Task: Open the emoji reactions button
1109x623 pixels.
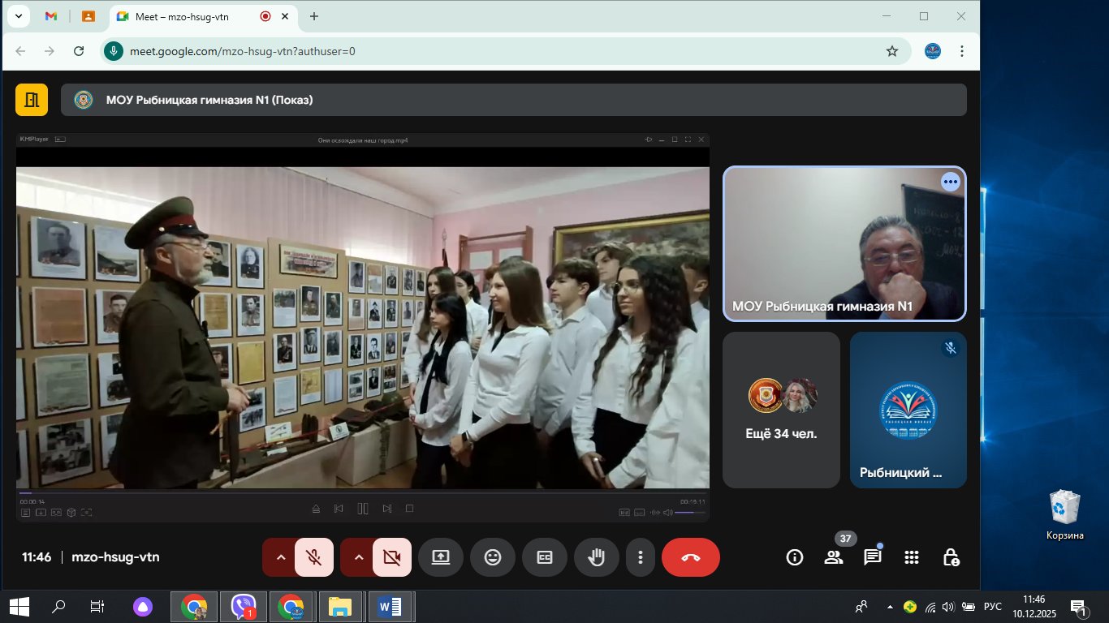Action: point(493,557)
